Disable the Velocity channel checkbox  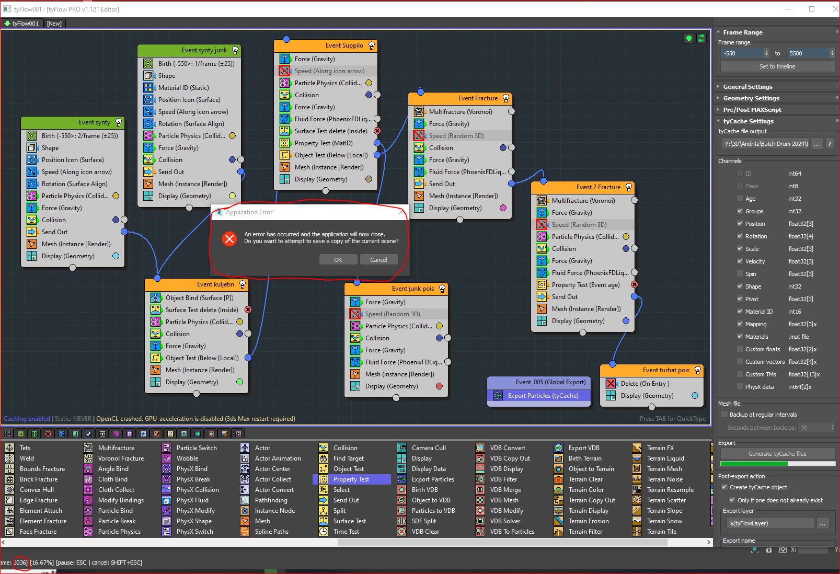coord(740,261)
